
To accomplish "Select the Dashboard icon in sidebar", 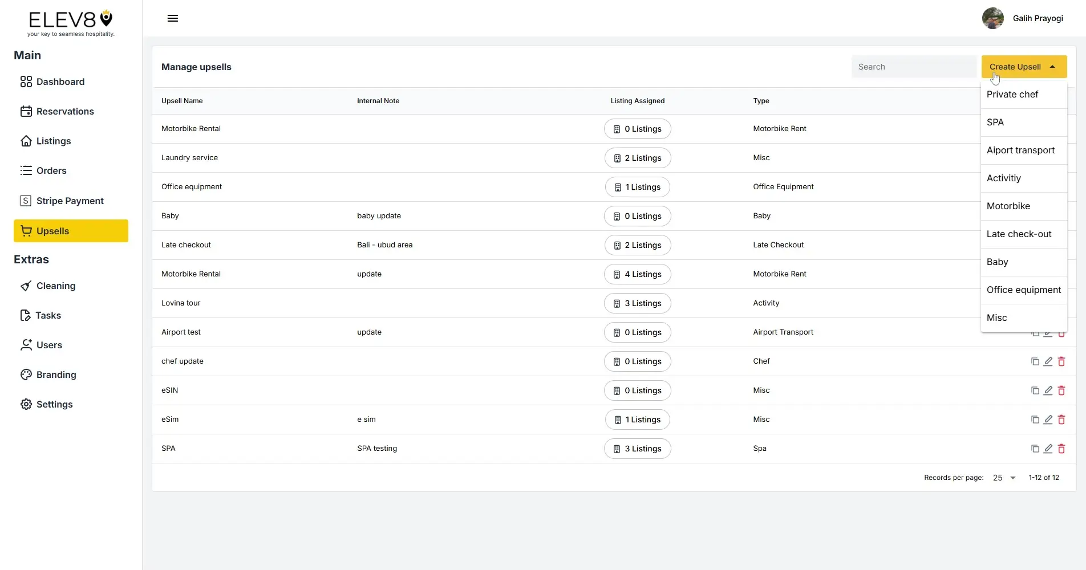I will coord(26,82).
